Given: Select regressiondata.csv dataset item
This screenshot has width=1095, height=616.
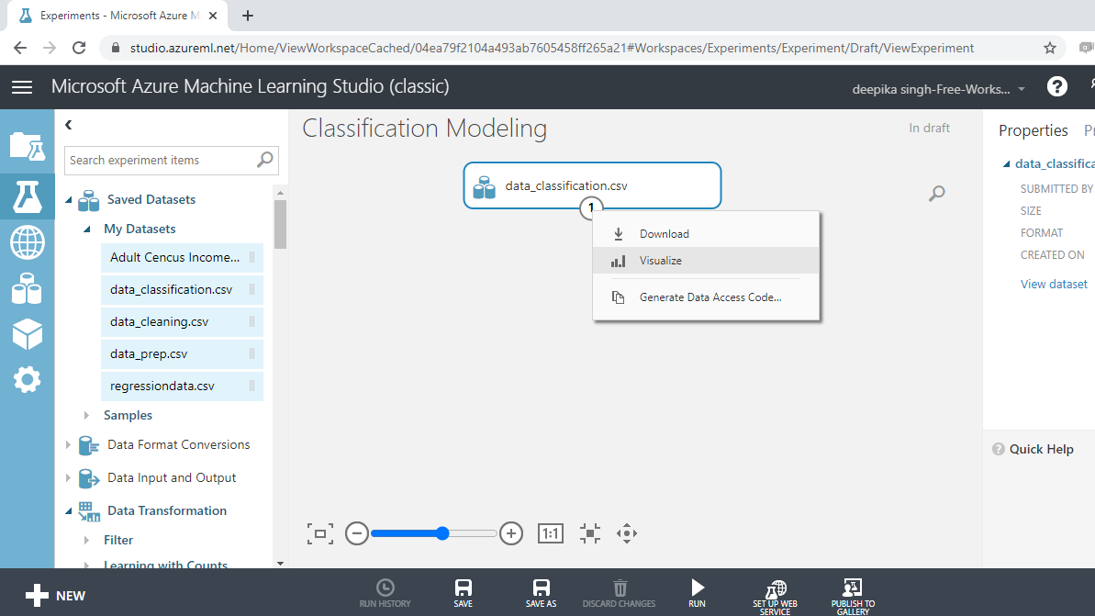Looking at the screenshot, I should [x=182, y=386].
